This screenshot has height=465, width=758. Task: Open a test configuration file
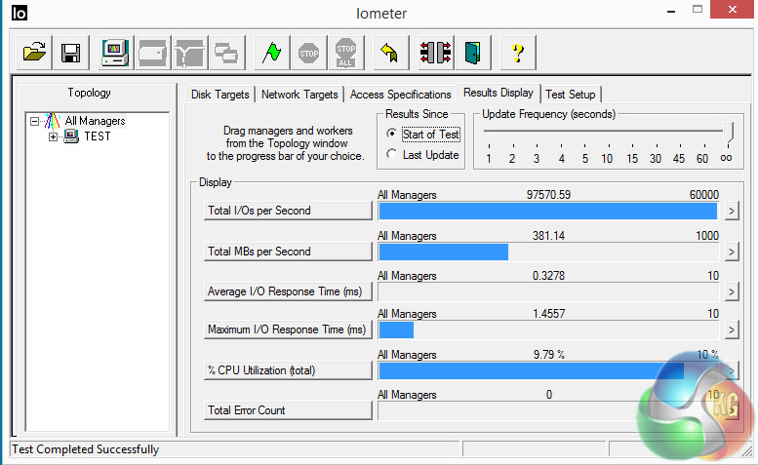tap(34, 53)
